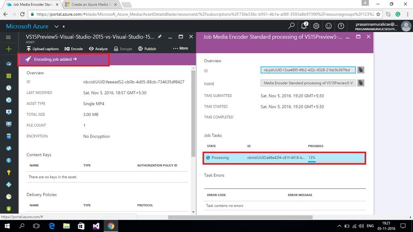
Task: Copy the job ID to clipboard
Action: 361,70
